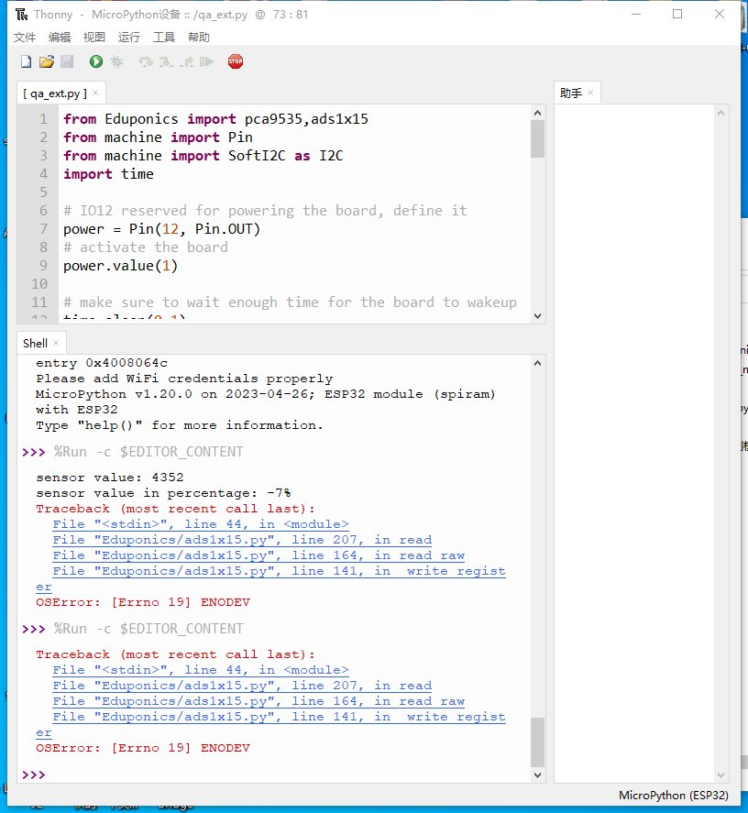Click code line 'import time'
The width and height of the screenshot is (748, 813).
108,174
